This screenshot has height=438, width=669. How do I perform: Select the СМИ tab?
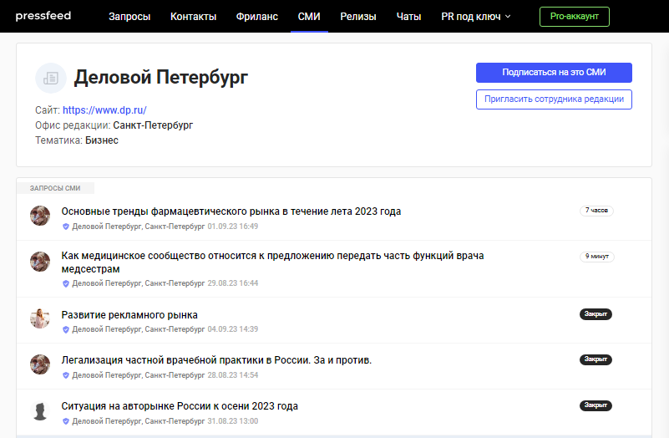click(309, 17)
